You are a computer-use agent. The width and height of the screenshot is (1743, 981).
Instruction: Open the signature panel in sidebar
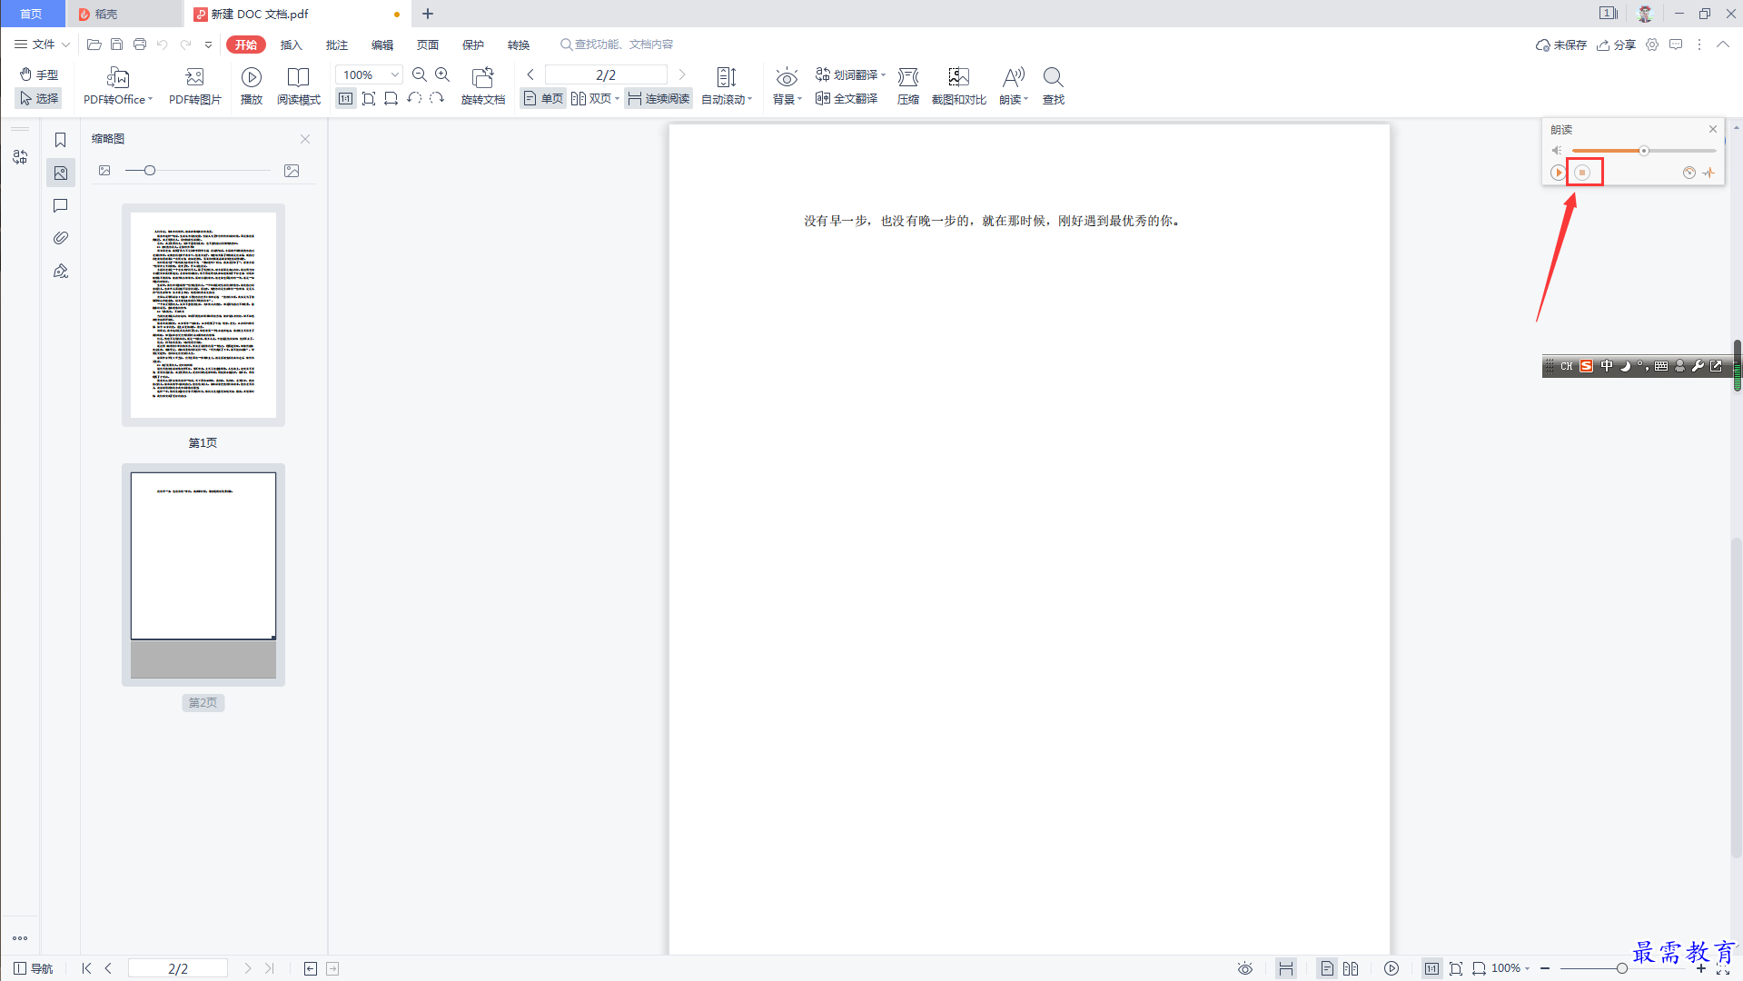pyautogui.click(x=61, y=271)
